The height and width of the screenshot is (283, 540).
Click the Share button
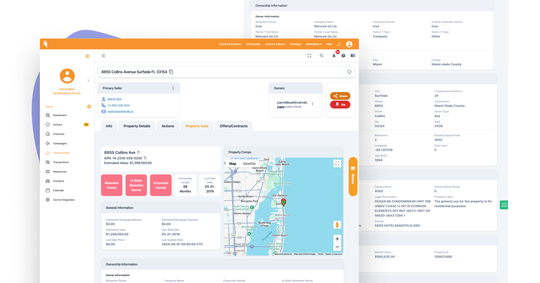point(340,96)
